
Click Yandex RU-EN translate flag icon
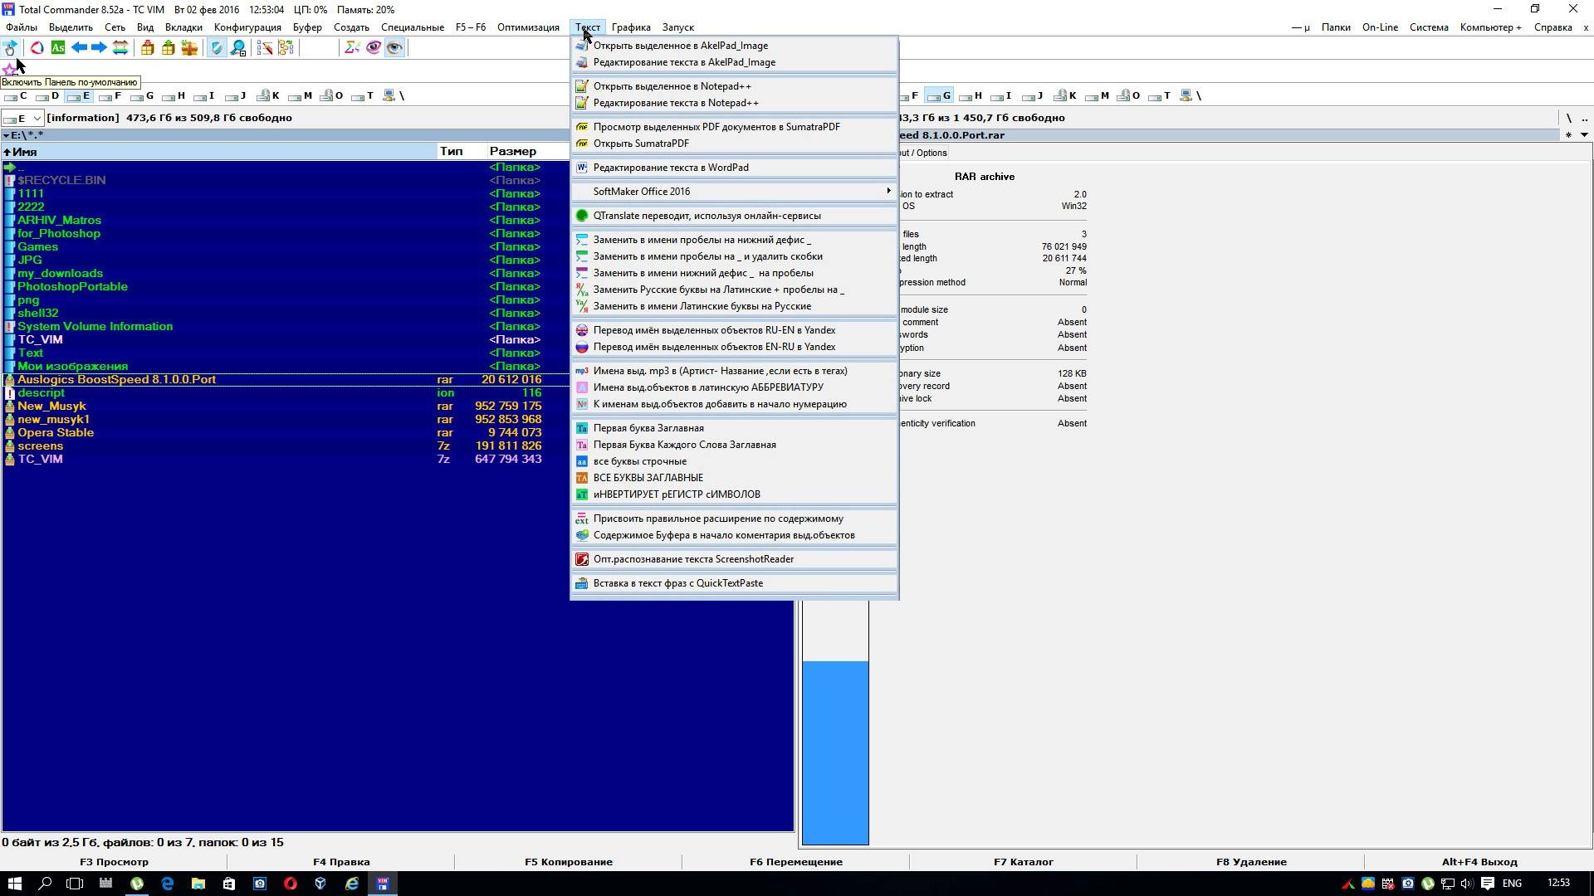(x=582, y=330)
